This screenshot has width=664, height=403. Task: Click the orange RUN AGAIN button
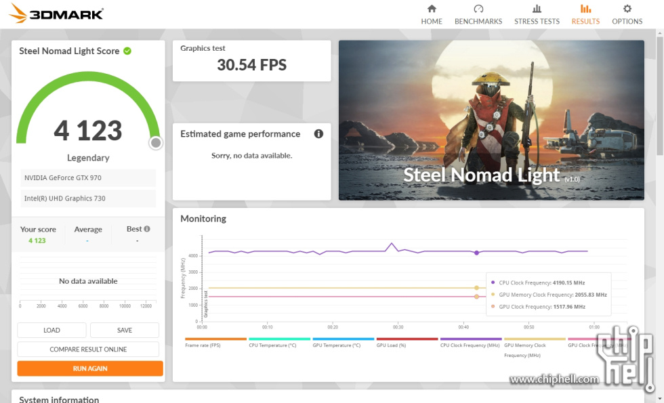pos(89,368)
